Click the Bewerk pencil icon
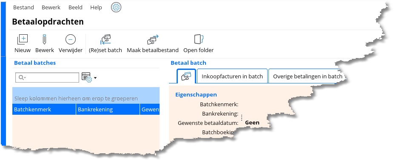 point(45,39)
